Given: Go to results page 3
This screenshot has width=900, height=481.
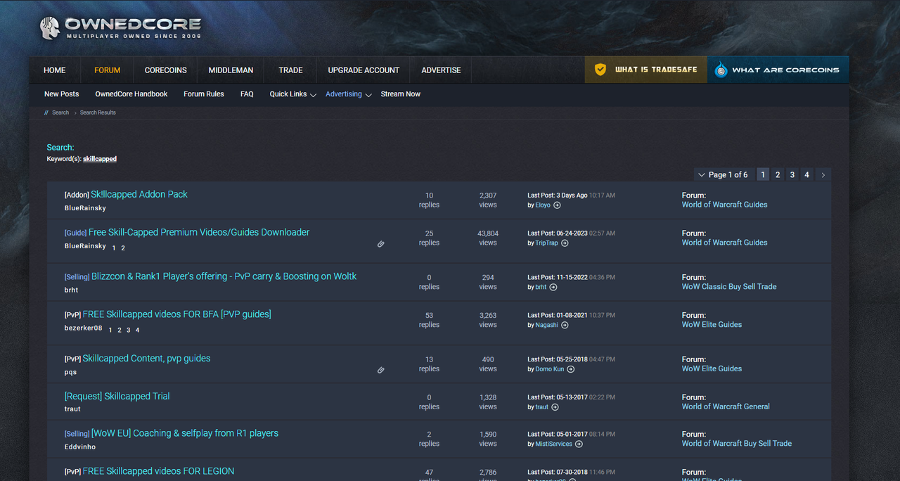Looking at the screenshot, I should pos(792,174).
